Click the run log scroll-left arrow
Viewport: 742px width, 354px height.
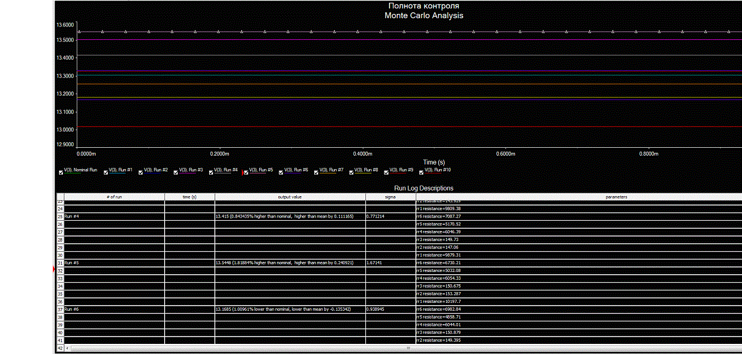click(x=68, y=348)
